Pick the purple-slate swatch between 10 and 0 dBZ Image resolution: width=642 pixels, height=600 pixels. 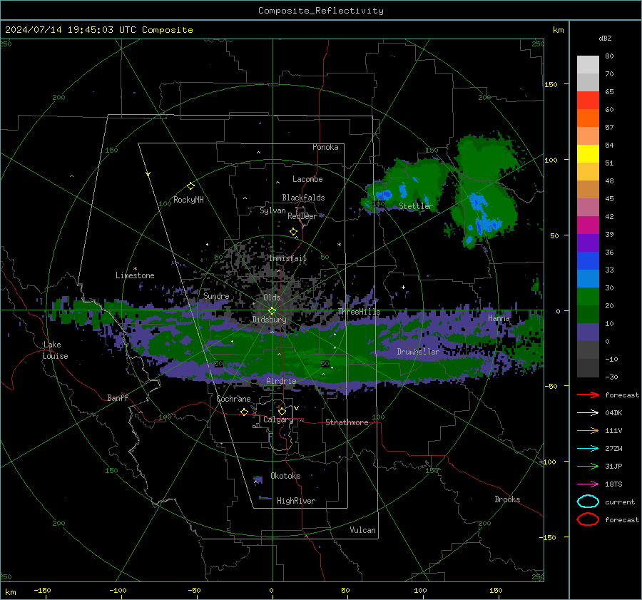click(x=588, y=332)
